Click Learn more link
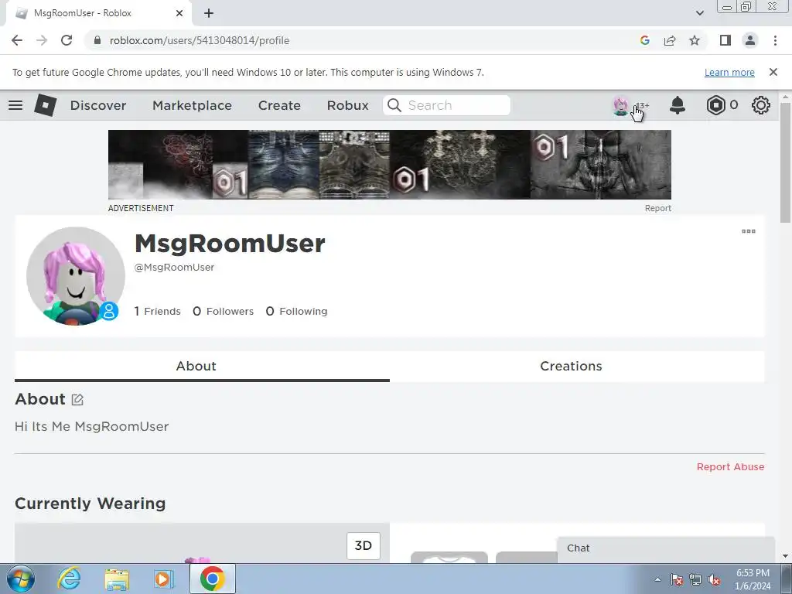 point(729,72)
